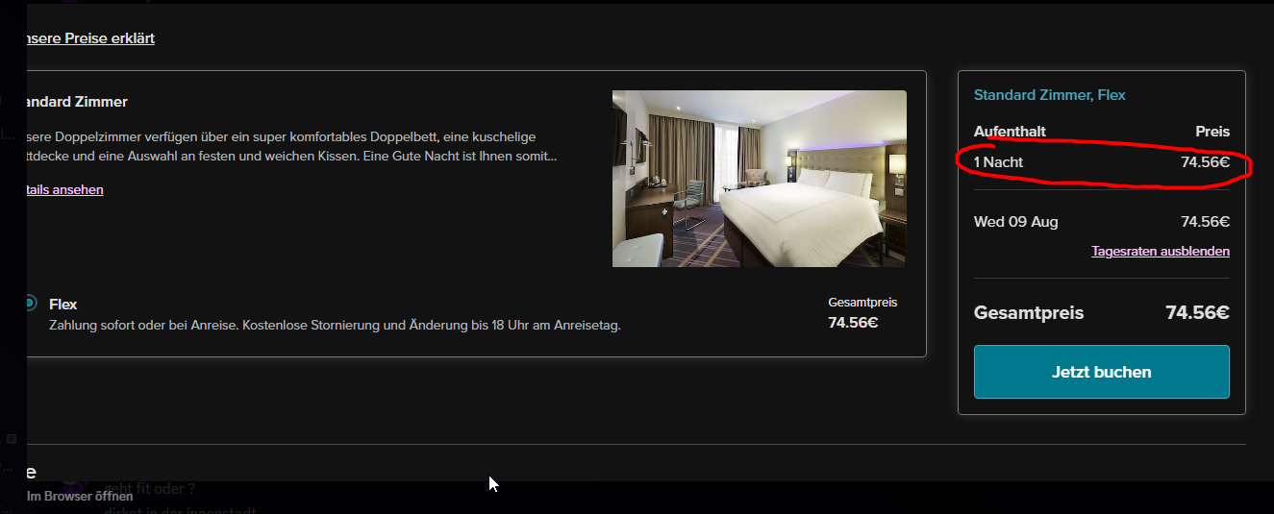This screenshot has height=514, width=1274.
Task: Click the small text-note icon at left edge
Action: tap(12, 438)
